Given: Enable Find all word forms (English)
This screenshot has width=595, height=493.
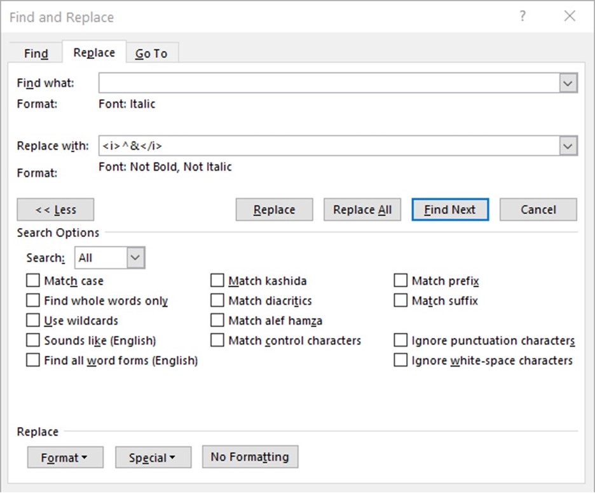Looking at the screenshot, I should pos(32,360).
